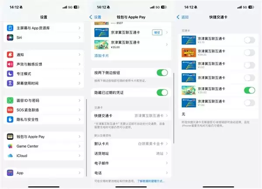
Task: Open the 隐私与安全性 settings entry
Action: pos(44,119)
